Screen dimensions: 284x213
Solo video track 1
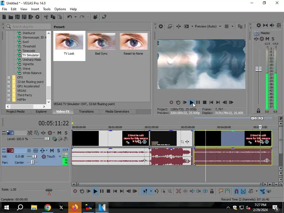click(x=66, y=133)
